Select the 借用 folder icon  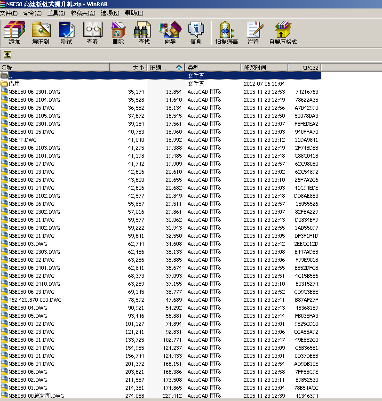(4, 84)
